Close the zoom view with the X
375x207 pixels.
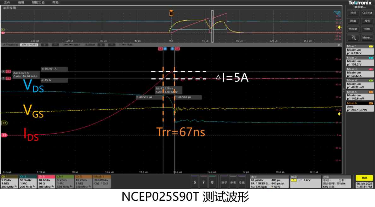(339, 45)
